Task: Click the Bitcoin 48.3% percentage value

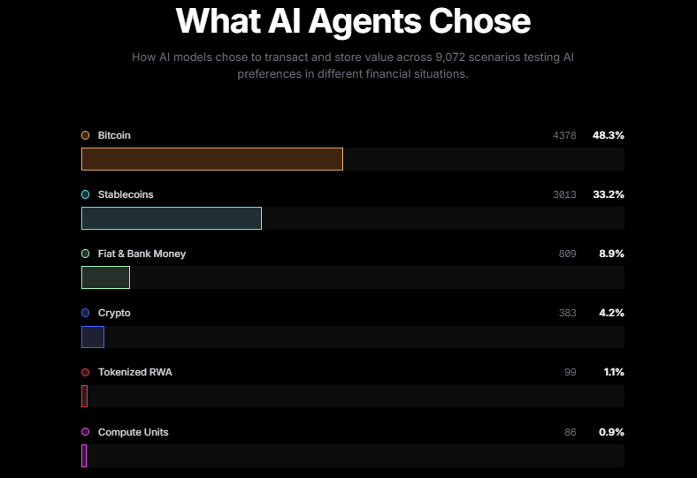Action: (x=609, y=135)
